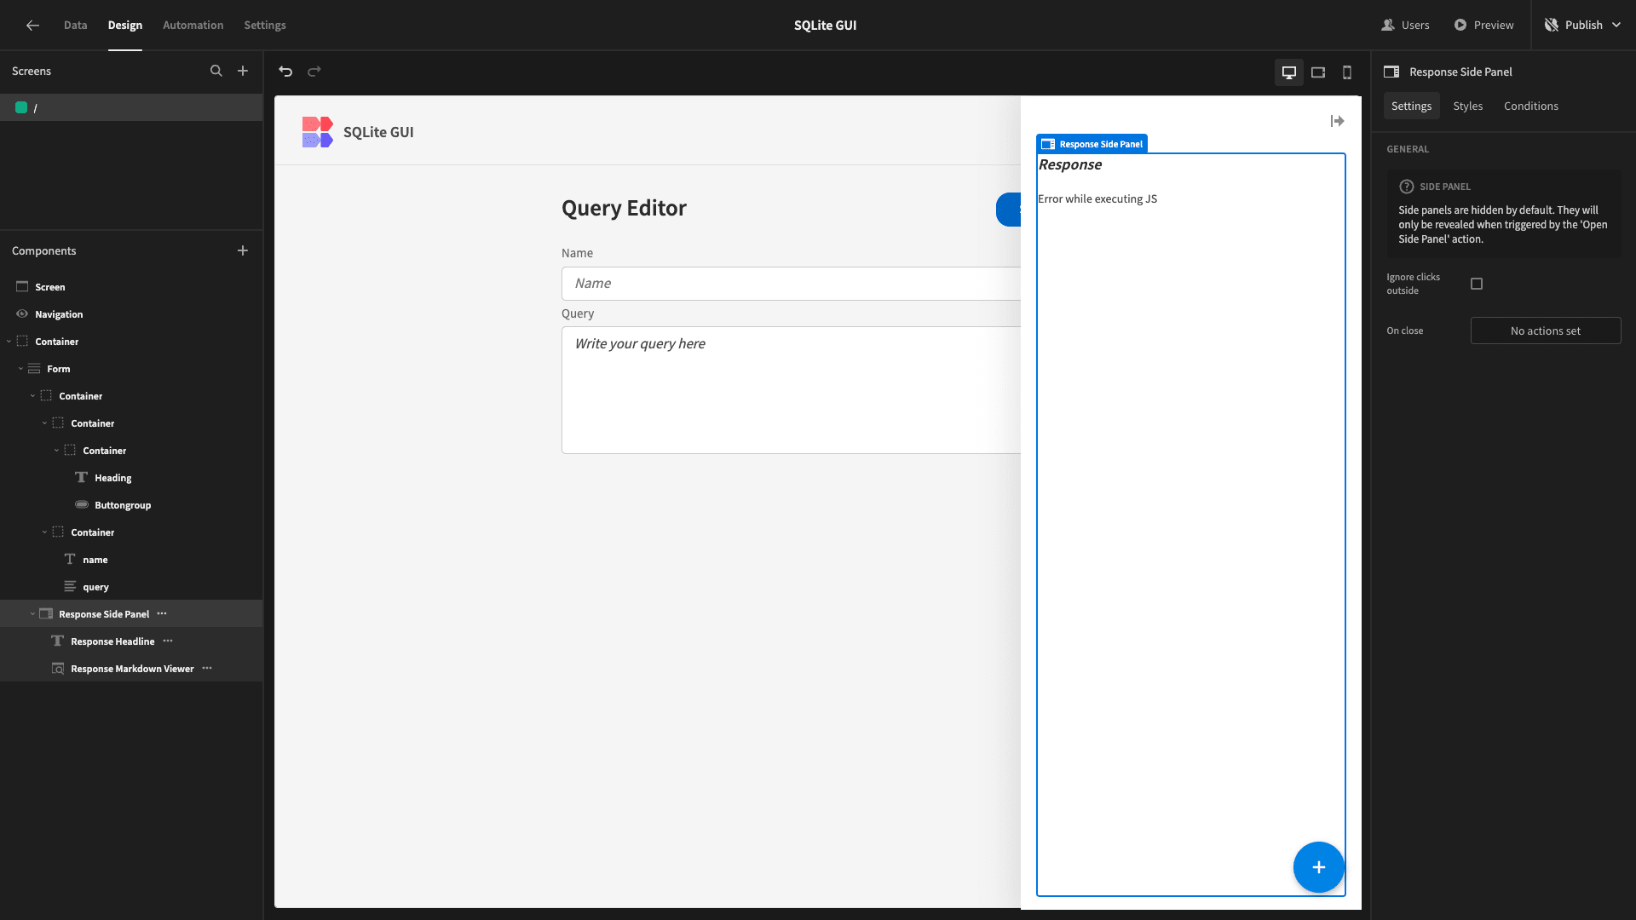1636x920 pixels.
Task: Collapse the Container holding name field
Action: pyautogui.click(x=45, y=532)
